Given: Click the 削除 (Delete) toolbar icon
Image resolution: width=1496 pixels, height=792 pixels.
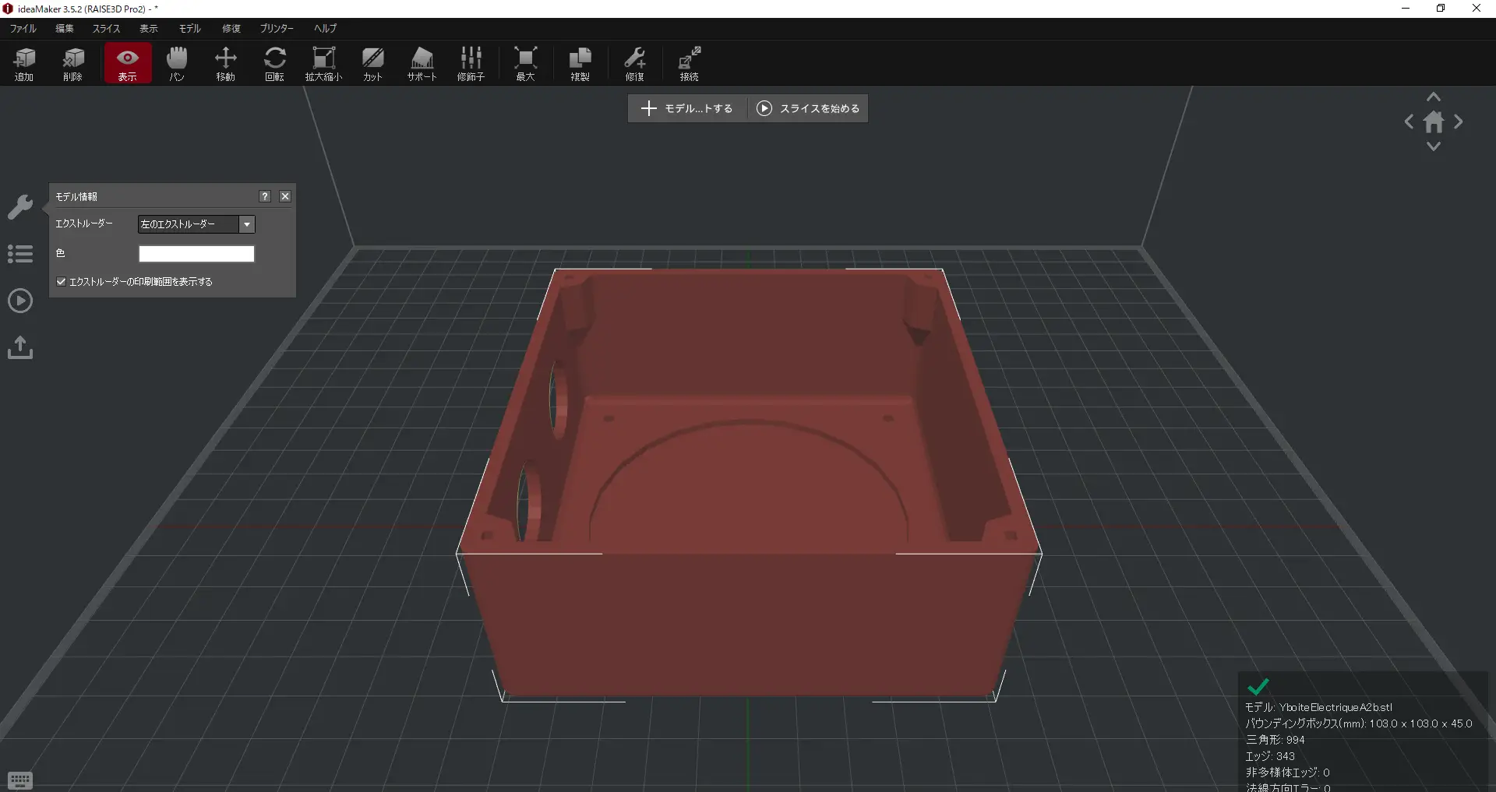Looking at the screenshot, I should coord(72,63).
